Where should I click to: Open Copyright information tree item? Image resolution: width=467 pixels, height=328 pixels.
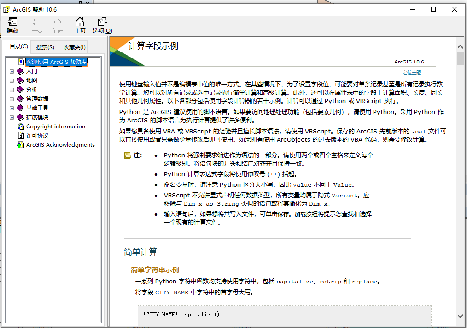point(56,127)
